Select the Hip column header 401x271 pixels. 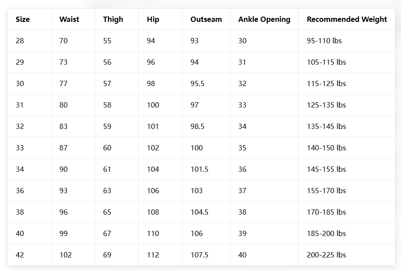153,19
